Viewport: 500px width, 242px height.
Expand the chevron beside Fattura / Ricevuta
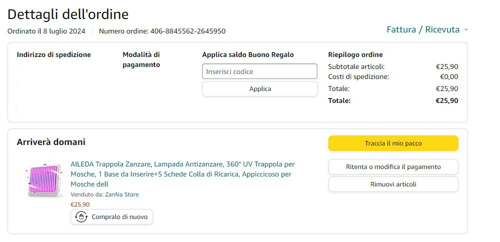tap(466, 30)
